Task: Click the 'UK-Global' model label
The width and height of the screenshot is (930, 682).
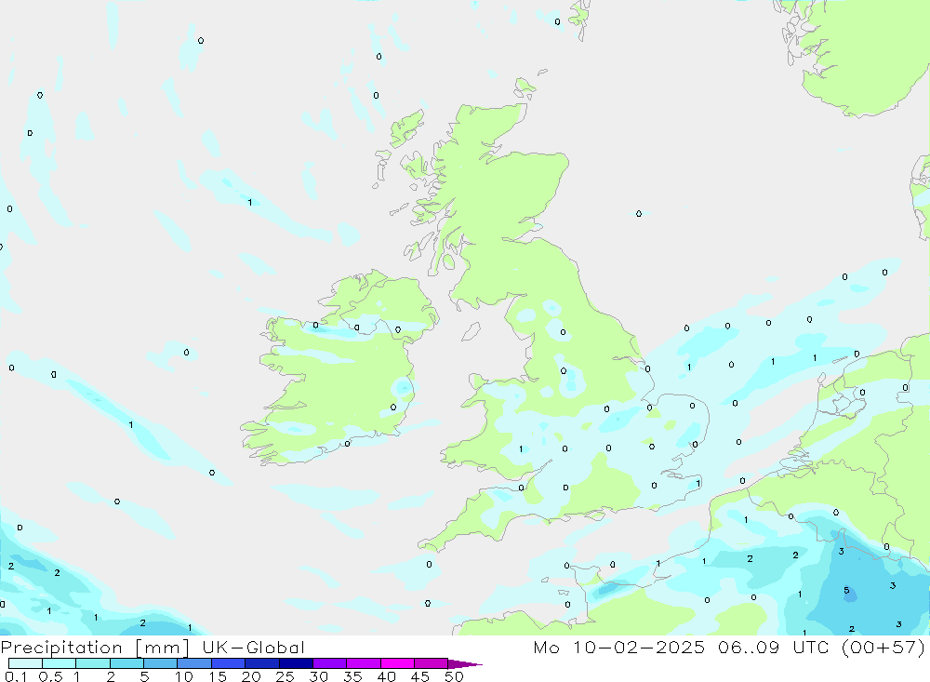Action: [x=253, y=647]
